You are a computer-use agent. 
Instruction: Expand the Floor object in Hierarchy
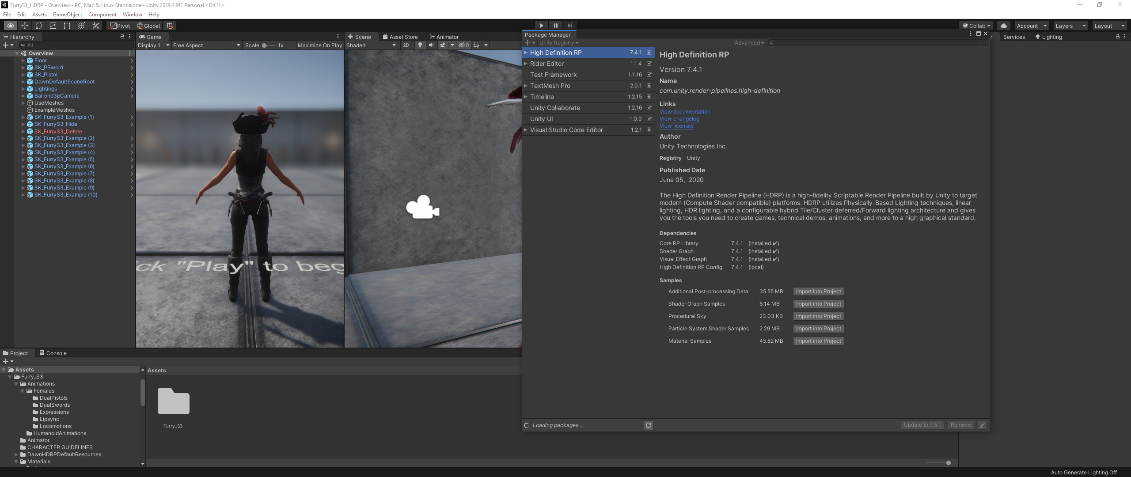click(x=23, y=61)
